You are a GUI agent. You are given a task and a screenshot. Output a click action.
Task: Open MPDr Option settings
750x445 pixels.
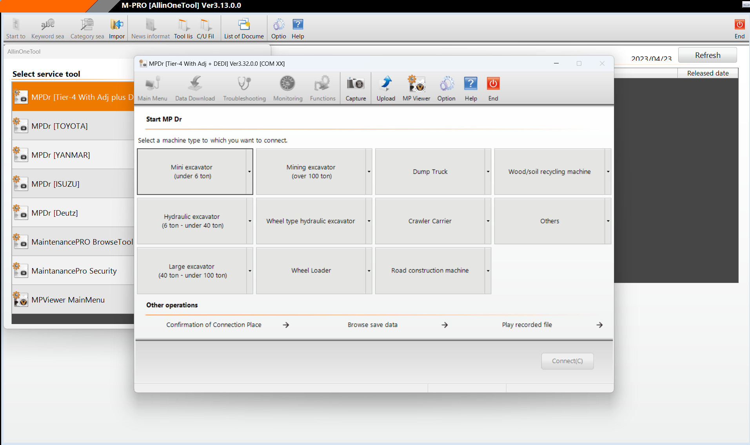click(447, 89)
